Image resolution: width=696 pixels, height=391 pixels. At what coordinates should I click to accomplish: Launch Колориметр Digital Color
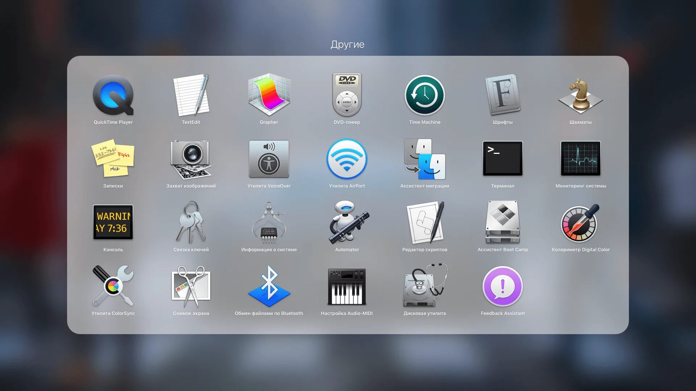pyautogui.click(x=580, y=222)
